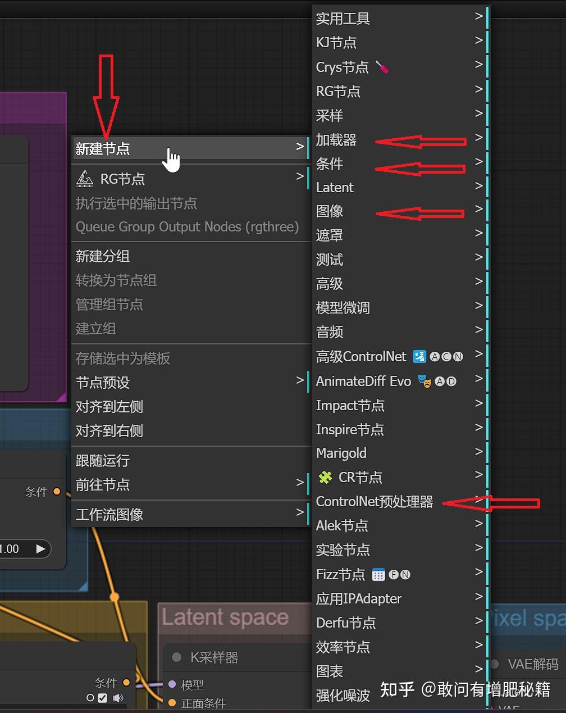Open the RG节点 context menu entry

pos(191,179)
